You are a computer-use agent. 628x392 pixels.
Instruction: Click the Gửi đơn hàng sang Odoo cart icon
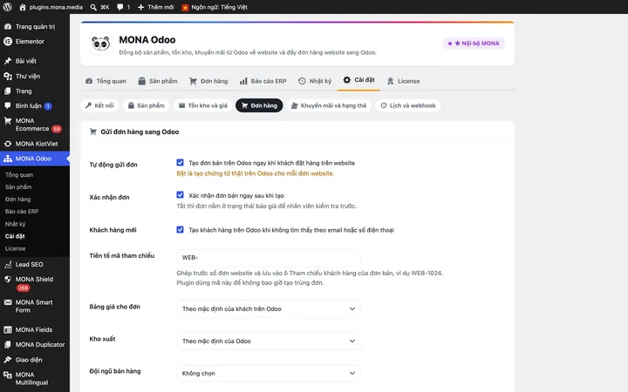point(93,132)
